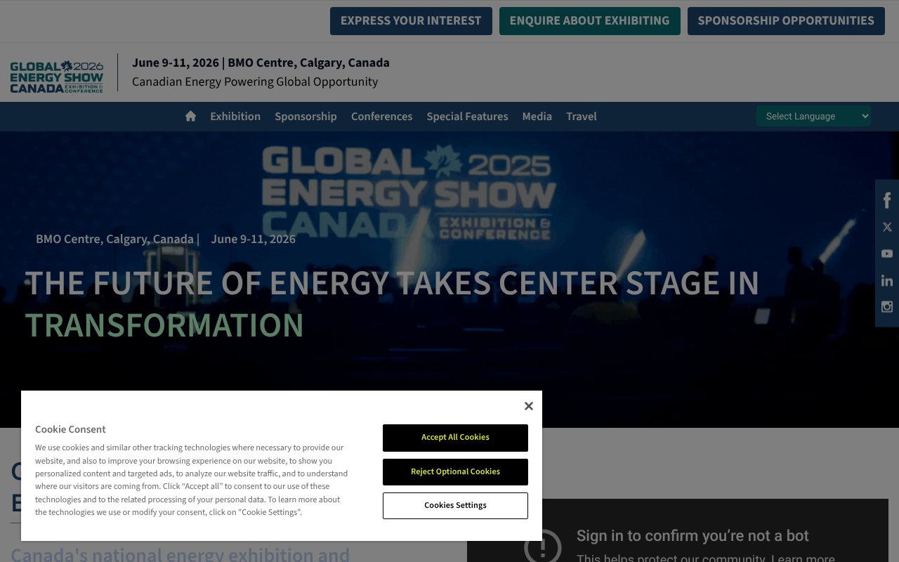The width and height of the screenshot is (899, 562).
Task: Open the Sponsorship menu
Action: [x=306, y=116]
